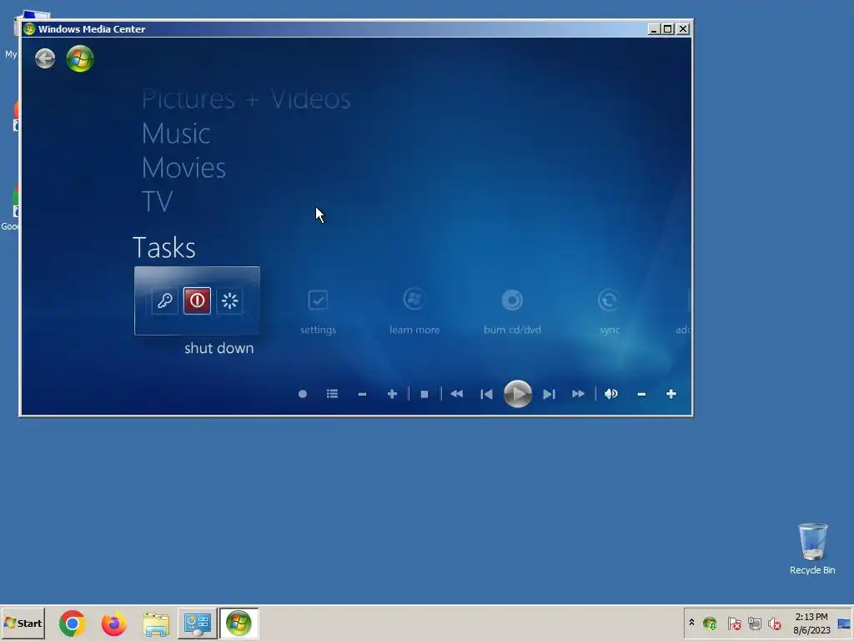Maximize the Windows Media Center window
Viewport: 854px width, 641px height.
[668, 29]
